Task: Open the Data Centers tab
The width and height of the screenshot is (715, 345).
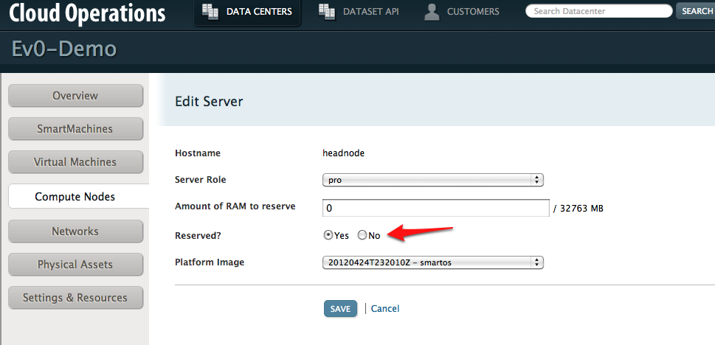Action: pyautogui.click(x=258, y=12)
